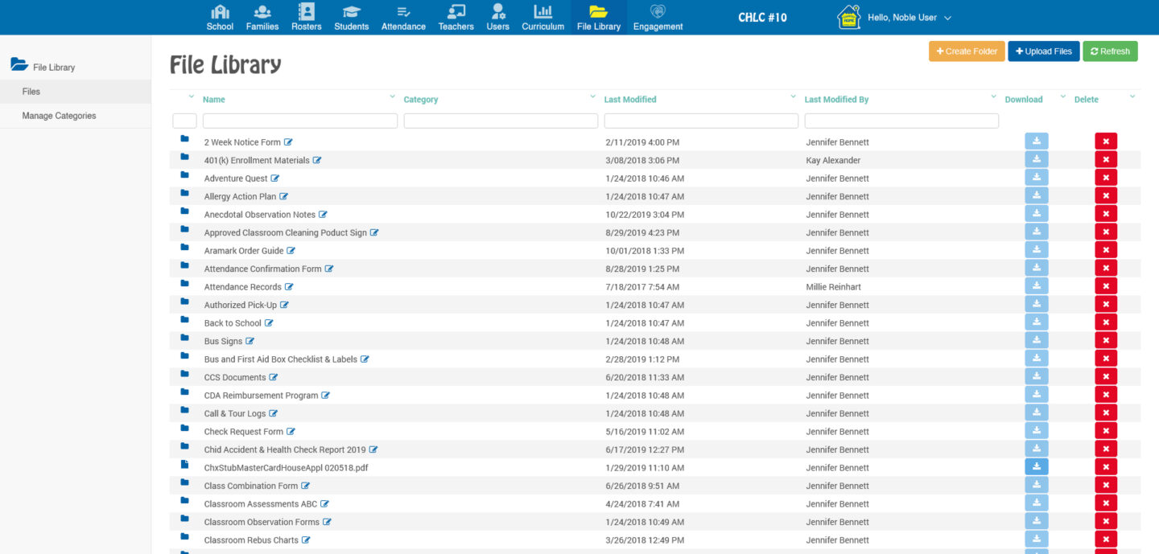Viewport: 1159px width, 554px height.
Task: Open the Attendance Records folder icon
Action: (x=184, y=286)
